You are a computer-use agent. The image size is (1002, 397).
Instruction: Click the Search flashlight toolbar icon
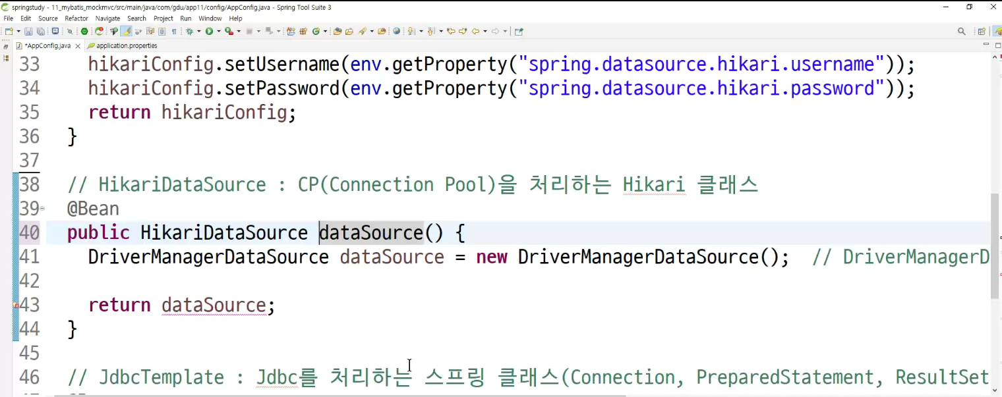click(x=363, y=31)
